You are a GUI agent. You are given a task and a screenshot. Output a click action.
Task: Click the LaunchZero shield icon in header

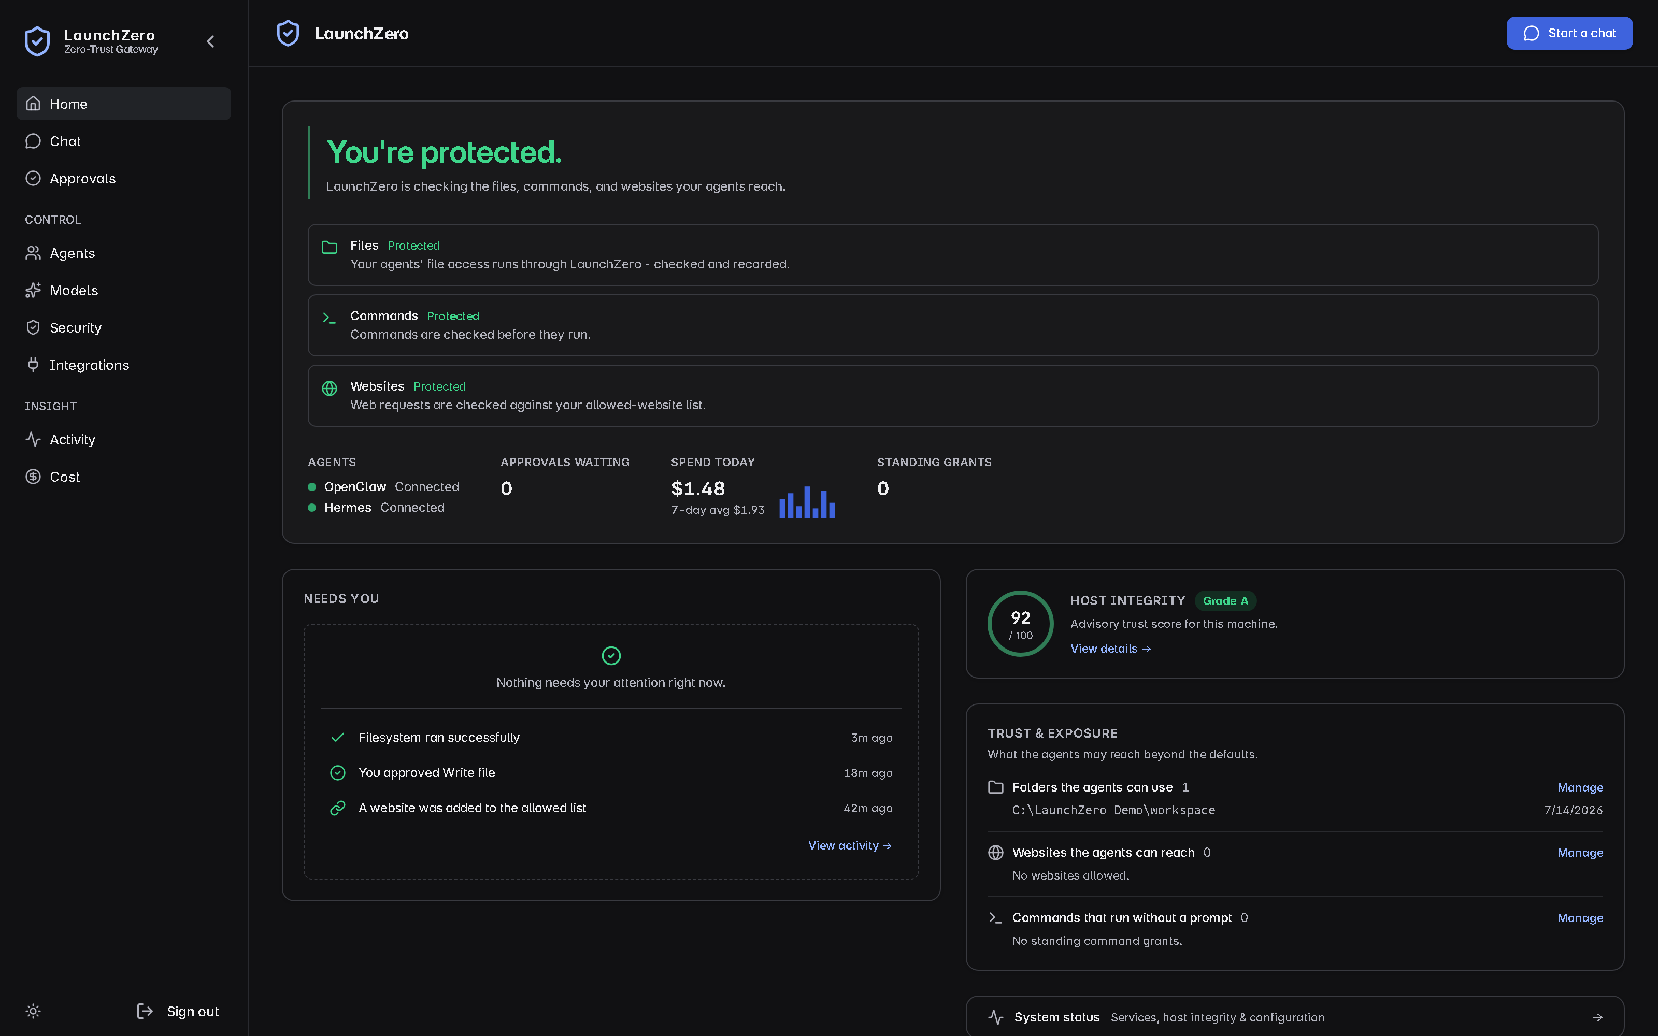click(288, 33)
